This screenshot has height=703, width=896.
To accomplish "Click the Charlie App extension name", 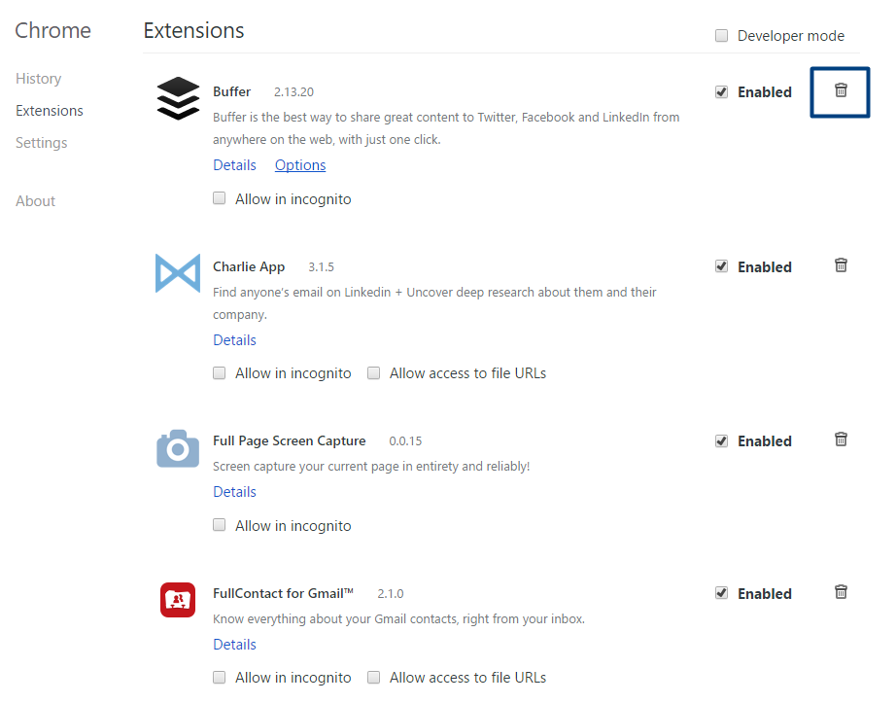I will click(249, 267).
